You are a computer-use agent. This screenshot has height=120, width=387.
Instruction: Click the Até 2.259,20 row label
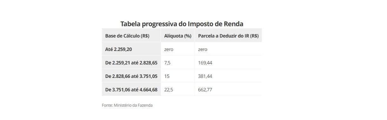click(x=119, y=49)
